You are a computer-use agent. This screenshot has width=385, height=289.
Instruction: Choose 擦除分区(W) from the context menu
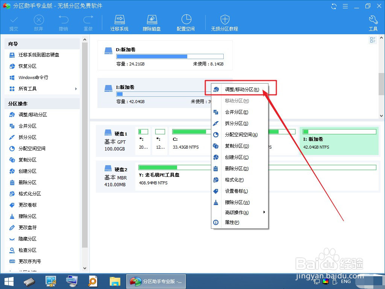point(239,203)
